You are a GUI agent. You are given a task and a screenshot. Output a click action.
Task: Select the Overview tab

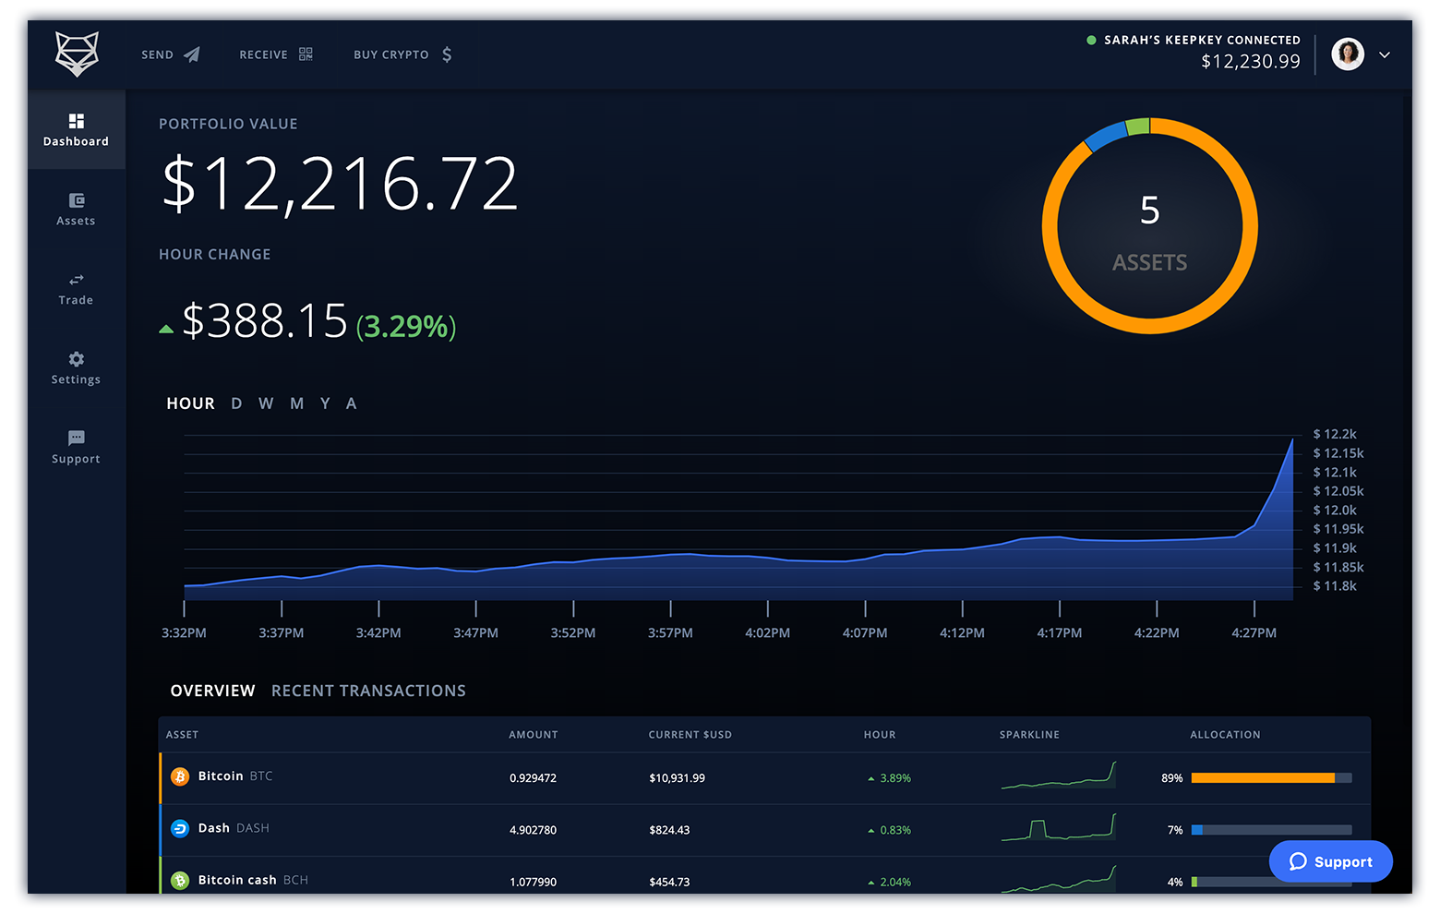point(212,691)
